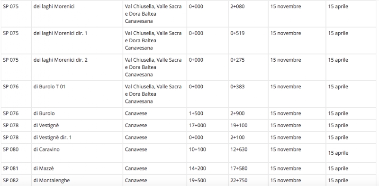Click the start kilometer value 14+200
Image resolution: width=379 pixels, height=186 pixels.
click(197, 168)
